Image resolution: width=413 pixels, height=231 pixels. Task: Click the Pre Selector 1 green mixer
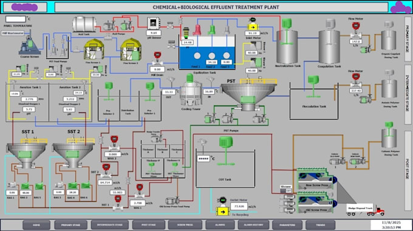tap(149, 91)
